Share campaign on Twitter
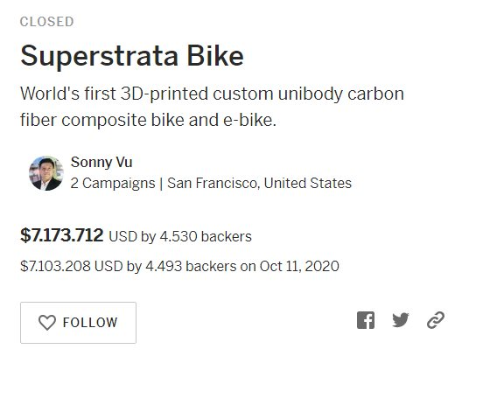This screenshot has height=405, width=490. pos(401,320)
